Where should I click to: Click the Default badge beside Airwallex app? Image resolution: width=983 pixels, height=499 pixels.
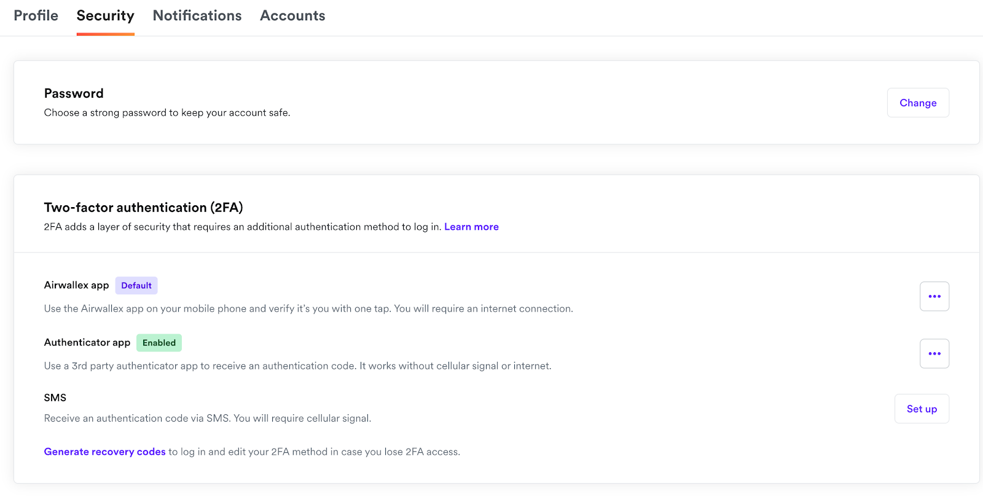point(136,286)
